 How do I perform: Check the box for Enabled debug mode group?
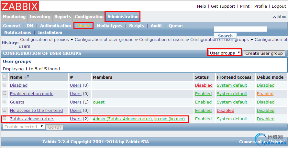(x=5, y=93)
